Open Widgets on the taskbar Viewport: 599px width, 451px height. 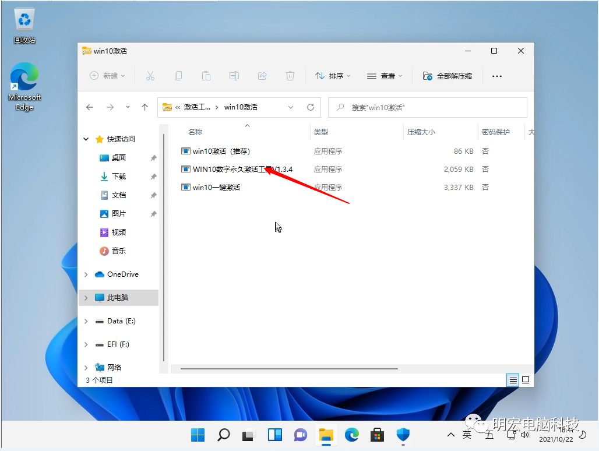(274, 435)
